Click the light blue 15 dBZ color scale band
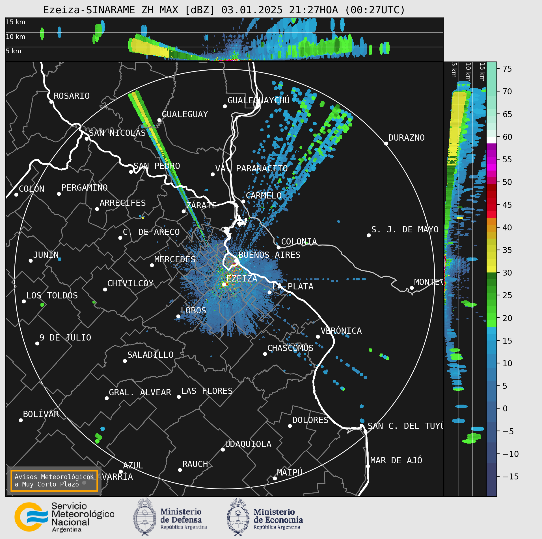 [x=491, y=337]
